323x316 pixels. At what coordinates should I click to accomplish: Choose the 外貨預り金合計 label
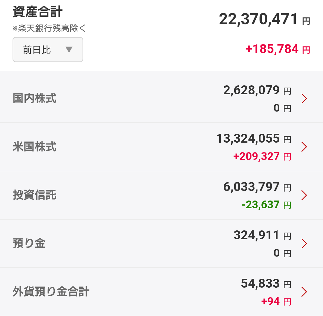[x=51, y=292]
